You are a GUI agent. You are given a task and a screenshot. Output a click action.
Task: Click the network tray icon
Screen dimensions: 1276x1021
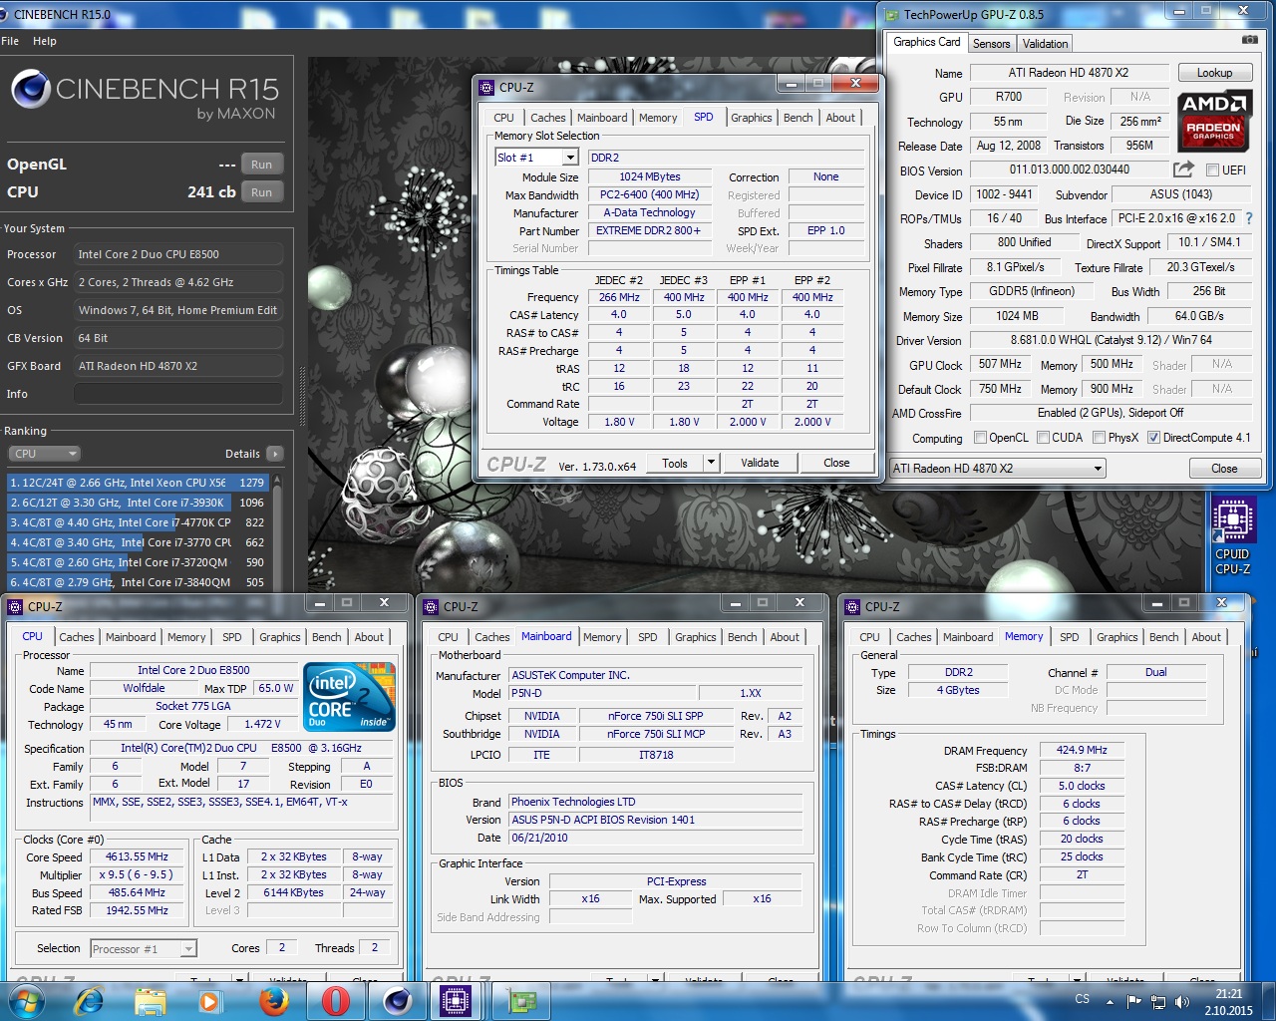[1158, 1000]
